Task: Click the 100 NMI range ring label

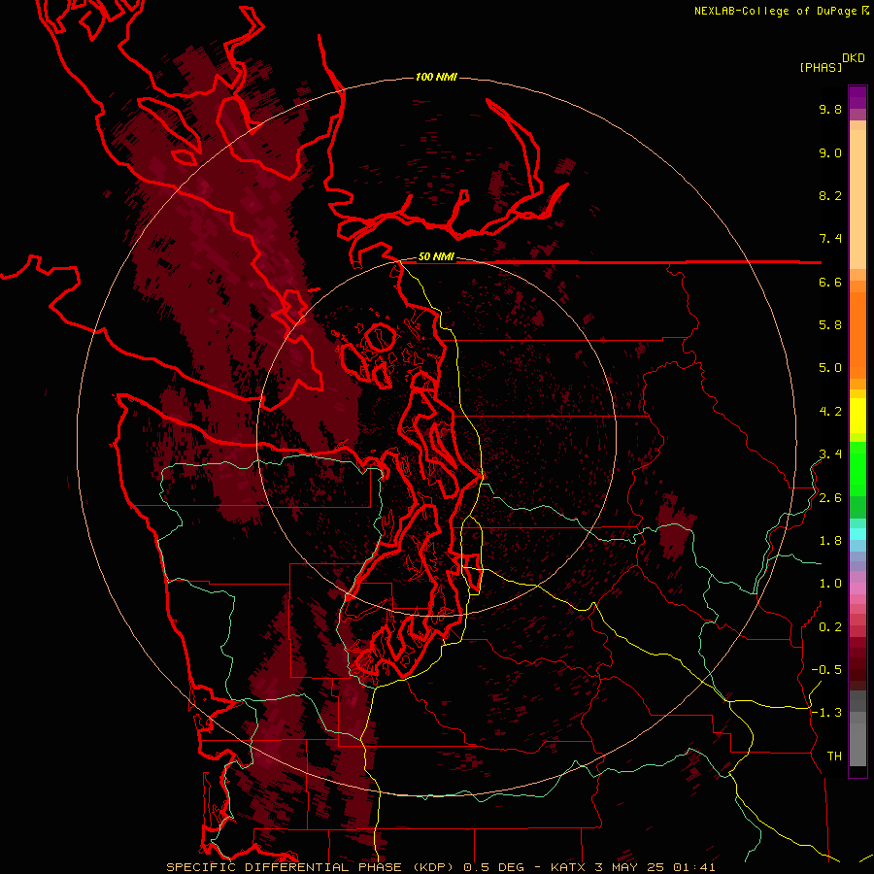Action: (x=436, y=77)
